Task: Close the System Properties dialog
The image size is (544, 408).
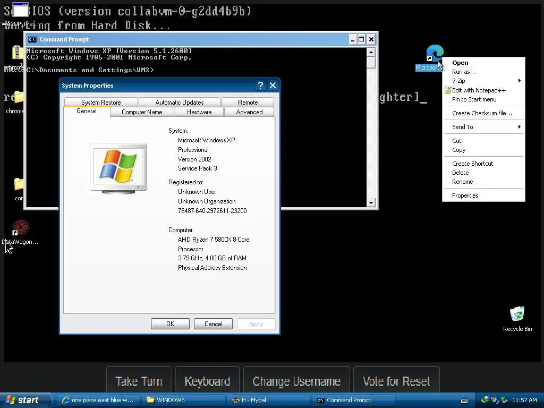Action: (x=273, y=86)
